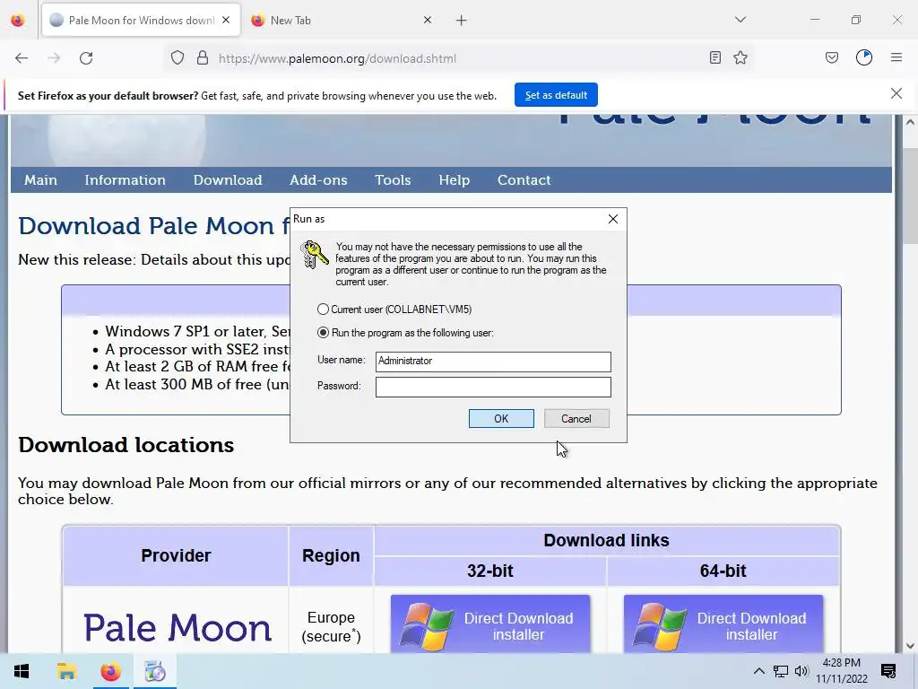Cancel the Run as dialog
Screen dimensions: 918x689
click(576, 418)
